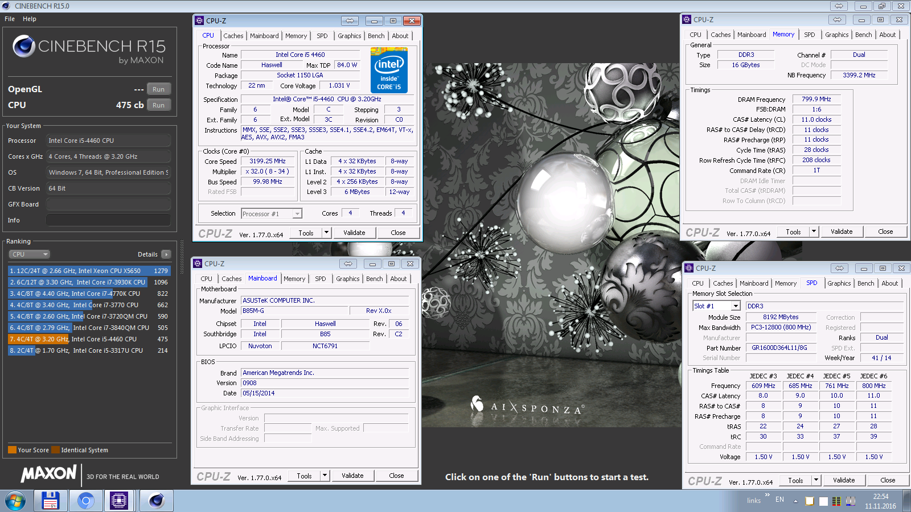Image resolution: width=911 pixels, height=512 pixels.
Task: Click the CPU-Z icon in the Memory window title
Action: (687, 19)
